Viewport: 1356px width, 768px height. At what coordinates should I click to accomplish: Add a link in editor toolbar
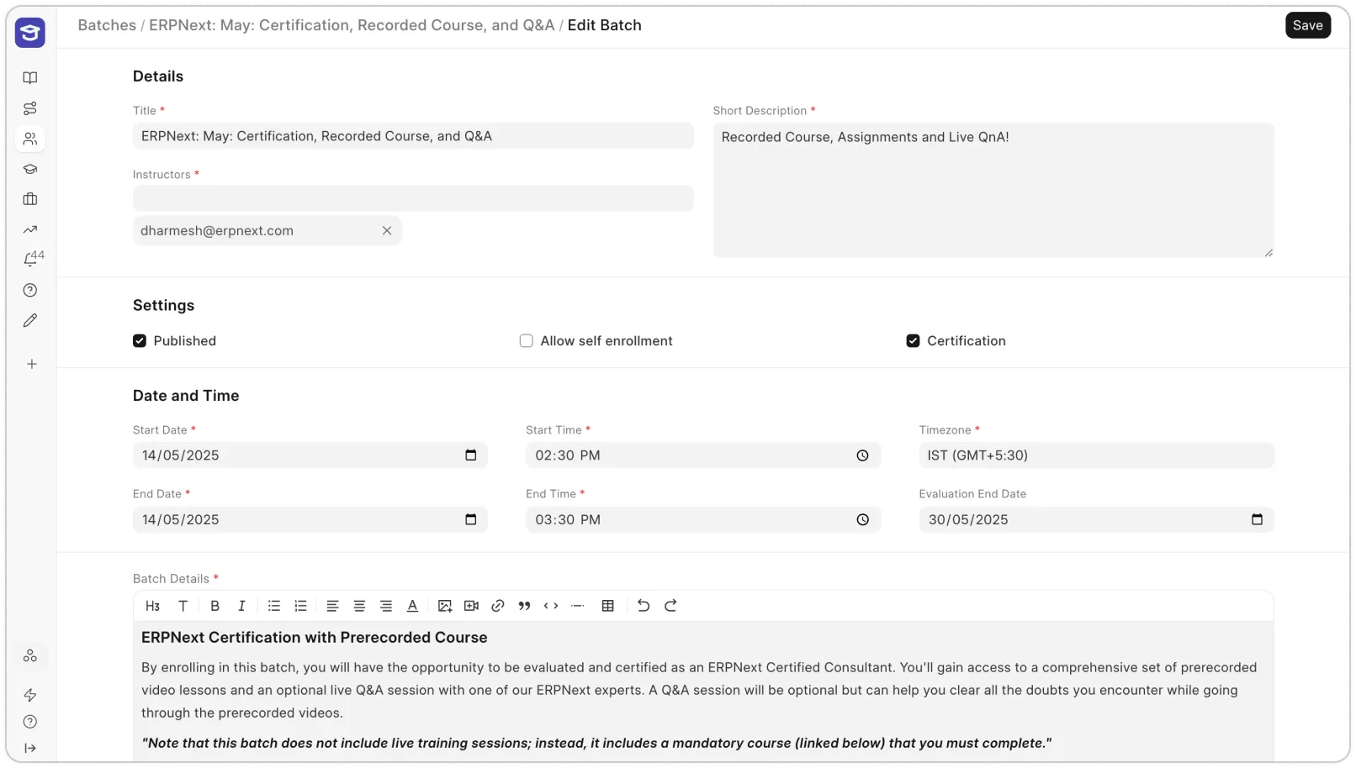pyautogui.click(x=498, y=606)
